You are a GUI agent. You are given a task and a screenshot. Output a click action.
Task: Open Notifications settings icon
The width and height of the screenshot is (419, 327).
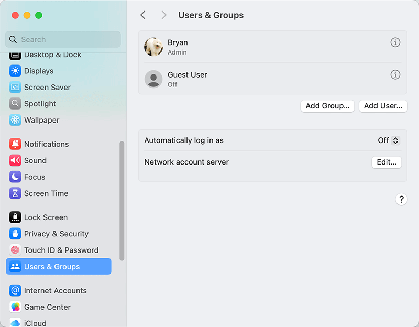tap(15, 144)
